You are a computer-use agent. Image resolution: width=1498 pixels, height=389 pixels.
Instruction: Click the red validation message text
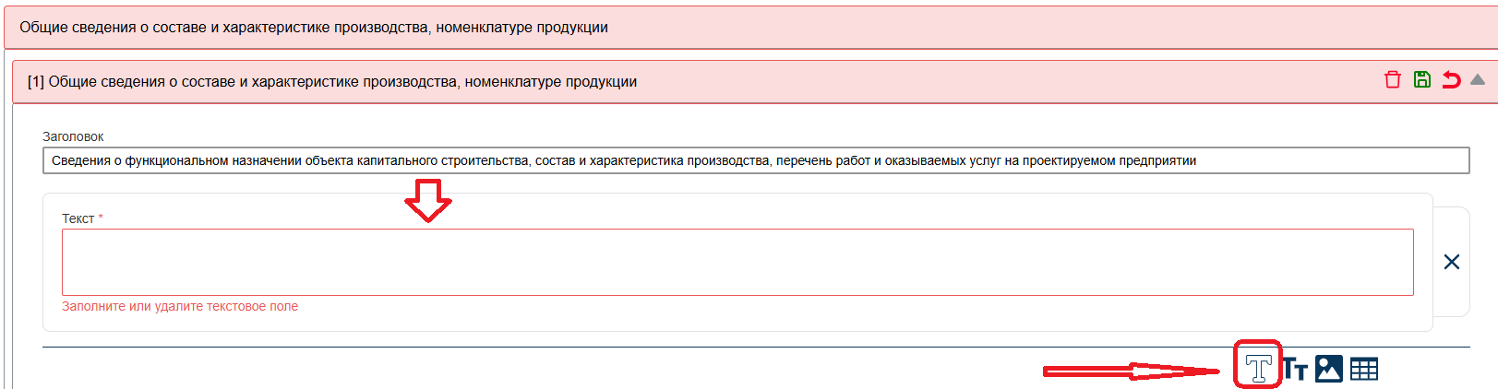[x=180, y=307]
